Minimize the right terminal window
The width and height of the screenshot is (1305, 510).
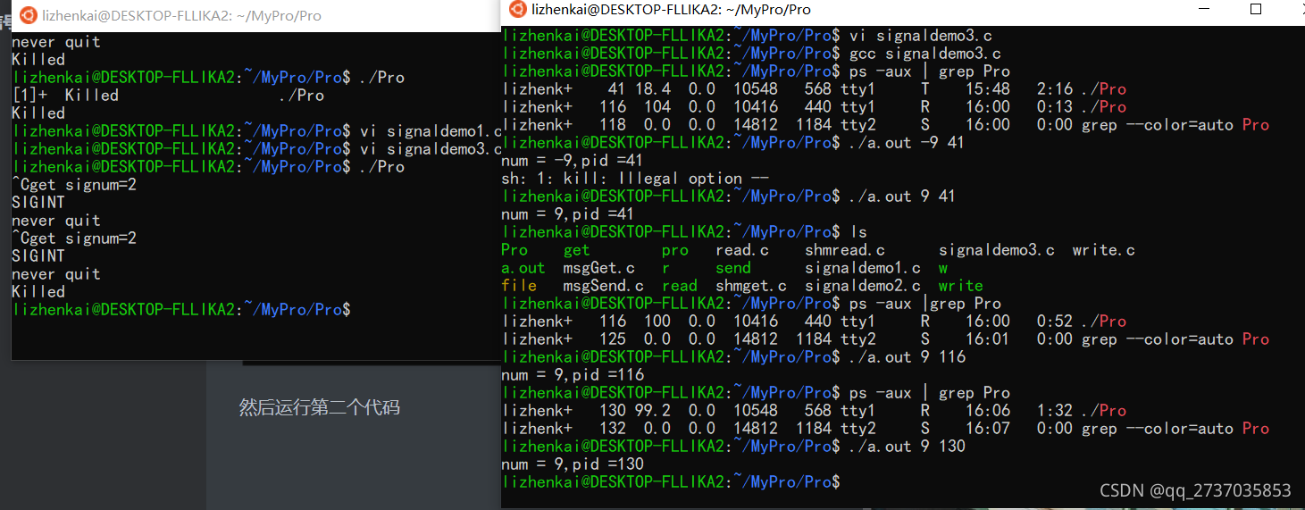[x=1205, y=9]
